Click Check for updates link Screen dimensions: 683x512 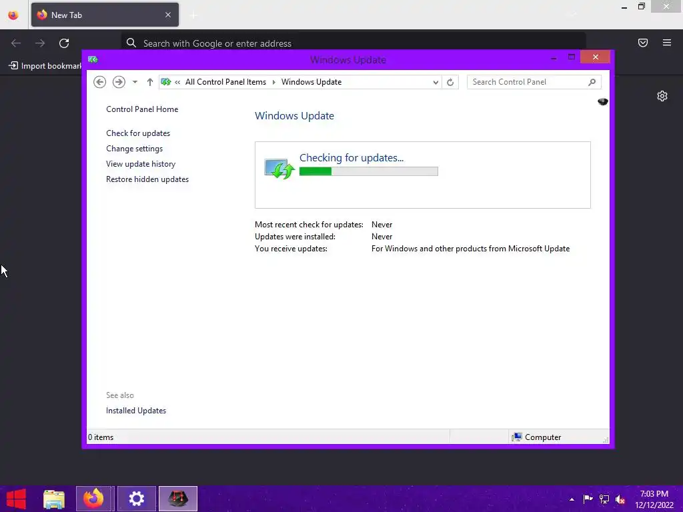138,133
